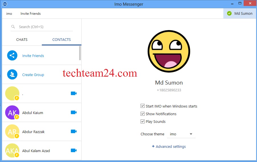Image resolution: width=257 pixels, height=162 pixels.
Task: Start video call with Abul Kalam Azad
Action: coord(74,150)
